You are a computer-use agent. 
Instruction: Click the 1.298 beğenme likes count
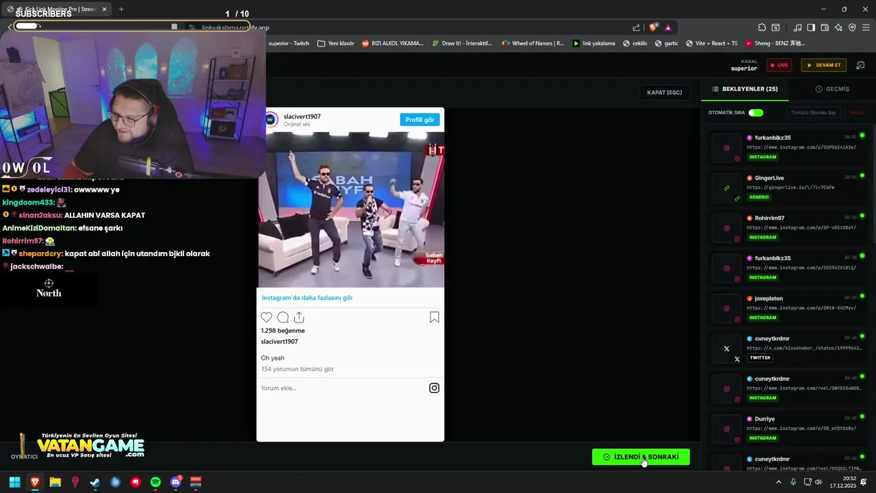(x=283, y=331)
